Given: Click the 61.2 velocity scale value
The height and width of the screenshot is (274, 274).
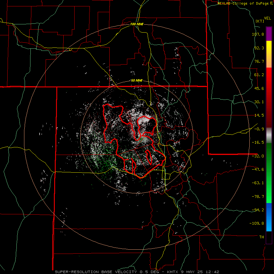Looking at the screenshot, I should [x=259, y=75].
